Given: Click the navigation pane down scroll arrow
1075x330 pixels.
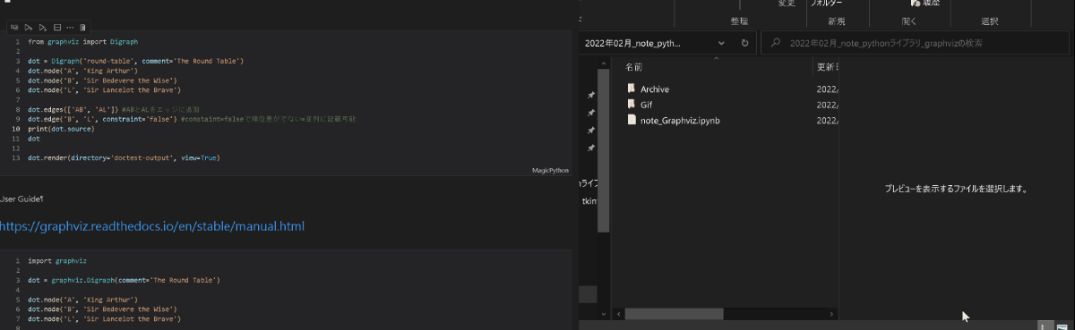Looking at the screenshot, I should point(604,314).
